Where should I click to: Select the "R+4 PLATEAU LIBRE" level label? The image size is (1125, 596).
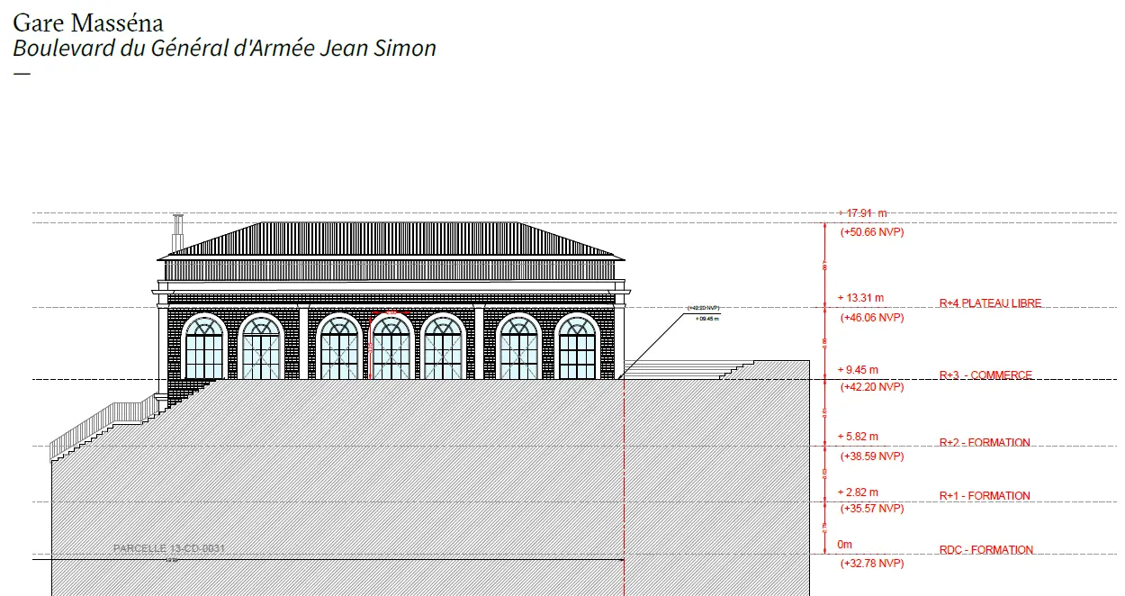click(x=990, y=303)
